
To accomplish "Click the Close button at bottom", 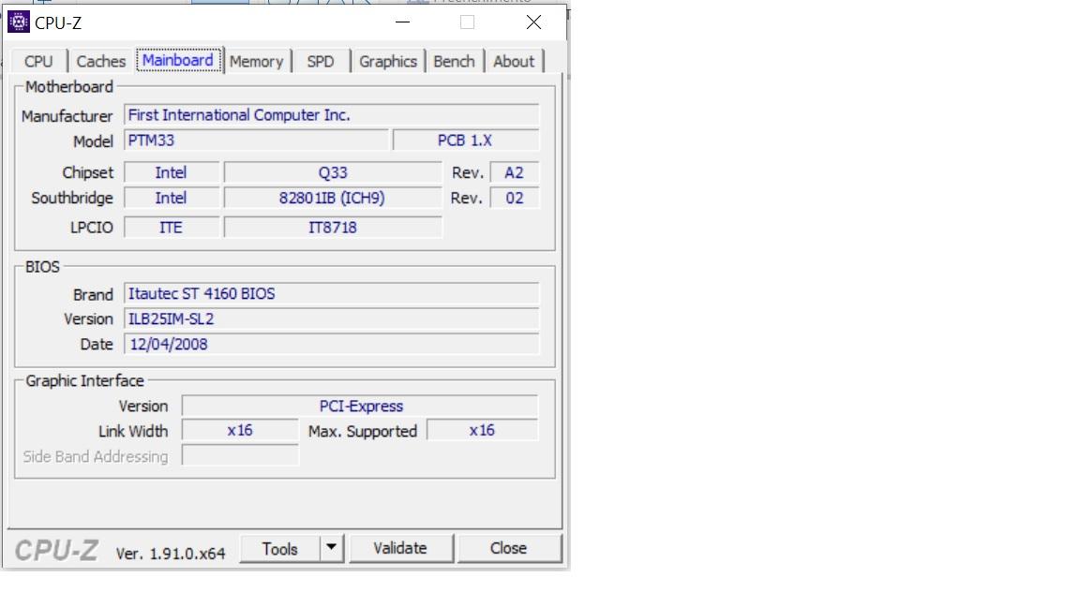I will pyautogui.click(x=508, y=549).
